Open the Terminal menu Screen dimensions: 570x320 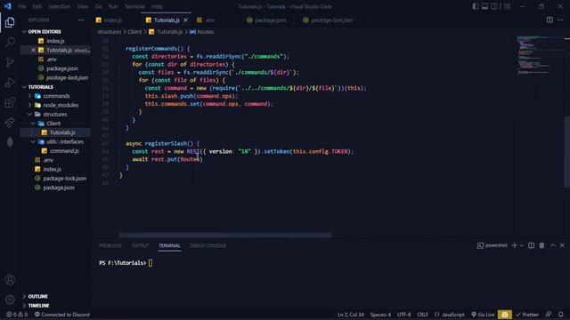pyautogui.click(x=134, y=6)
